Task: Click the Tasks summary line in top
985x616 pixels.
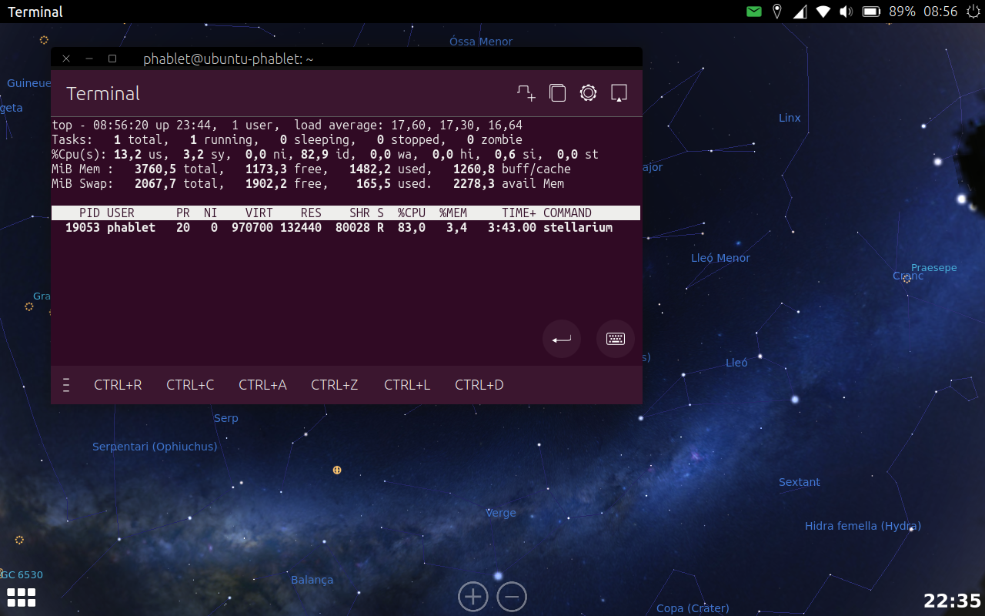Action: pos(287,139)
